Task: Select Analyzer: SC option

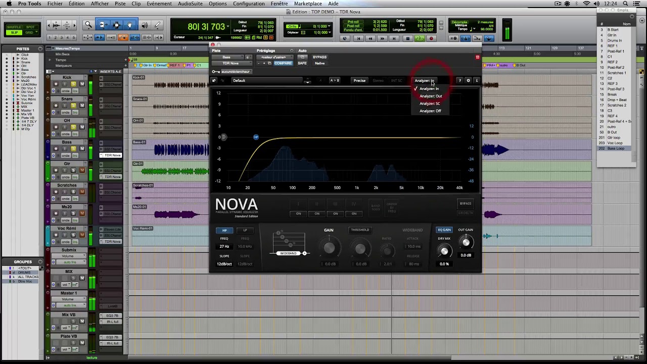Action: coord(430,103)
